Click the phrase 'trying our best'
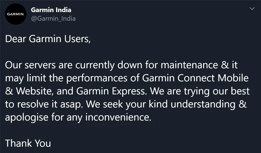Viewport: 261px width, 153px height. [x=217, y=91]
